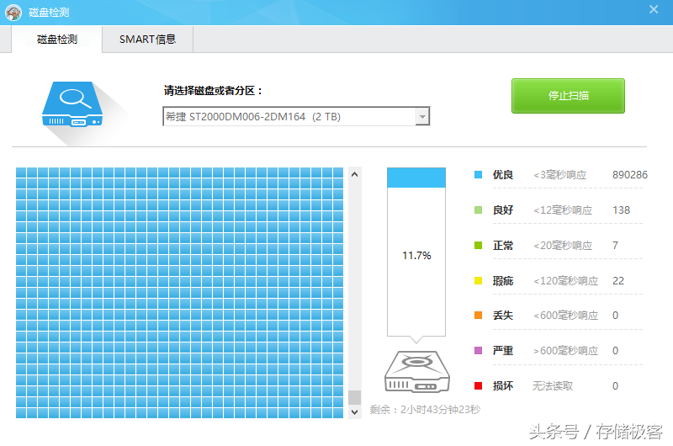Click the blue disk magnifier scan icon
The image size is (673, 446).
coord(72,104)
